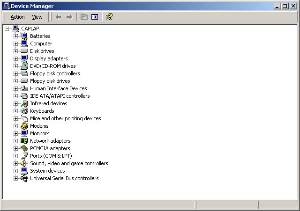Select the Keyboards label
Viewport: 300px width, 211px height.
tap(42, 111)
